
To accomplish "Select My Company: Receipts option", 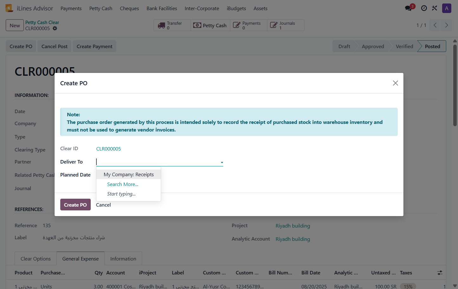I will [x=128, y=175].
